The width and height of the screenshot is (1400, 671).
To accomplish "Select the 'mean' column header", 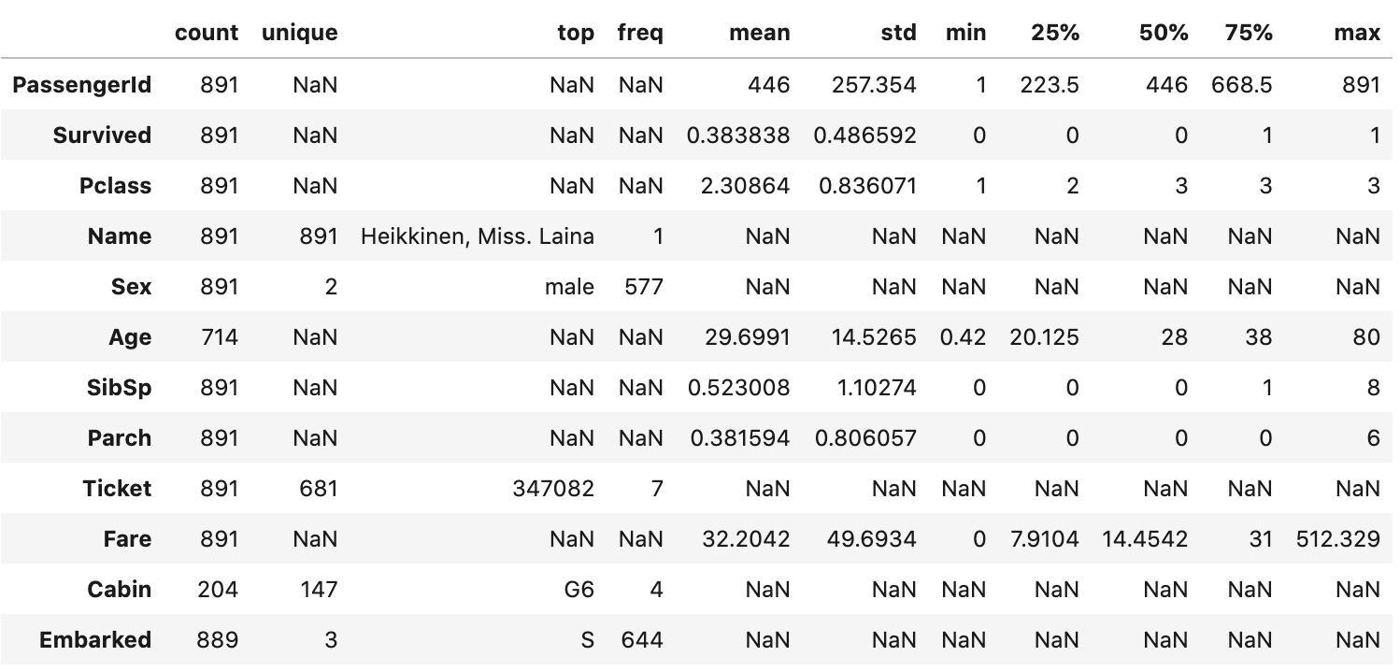I will (x=760, y=33).
